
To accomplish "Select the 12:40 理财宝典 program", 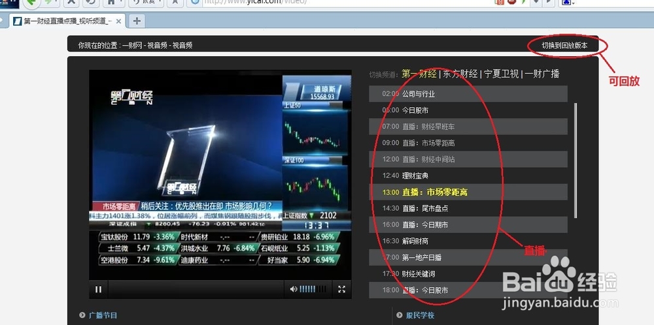I will [x=468, y=176].
